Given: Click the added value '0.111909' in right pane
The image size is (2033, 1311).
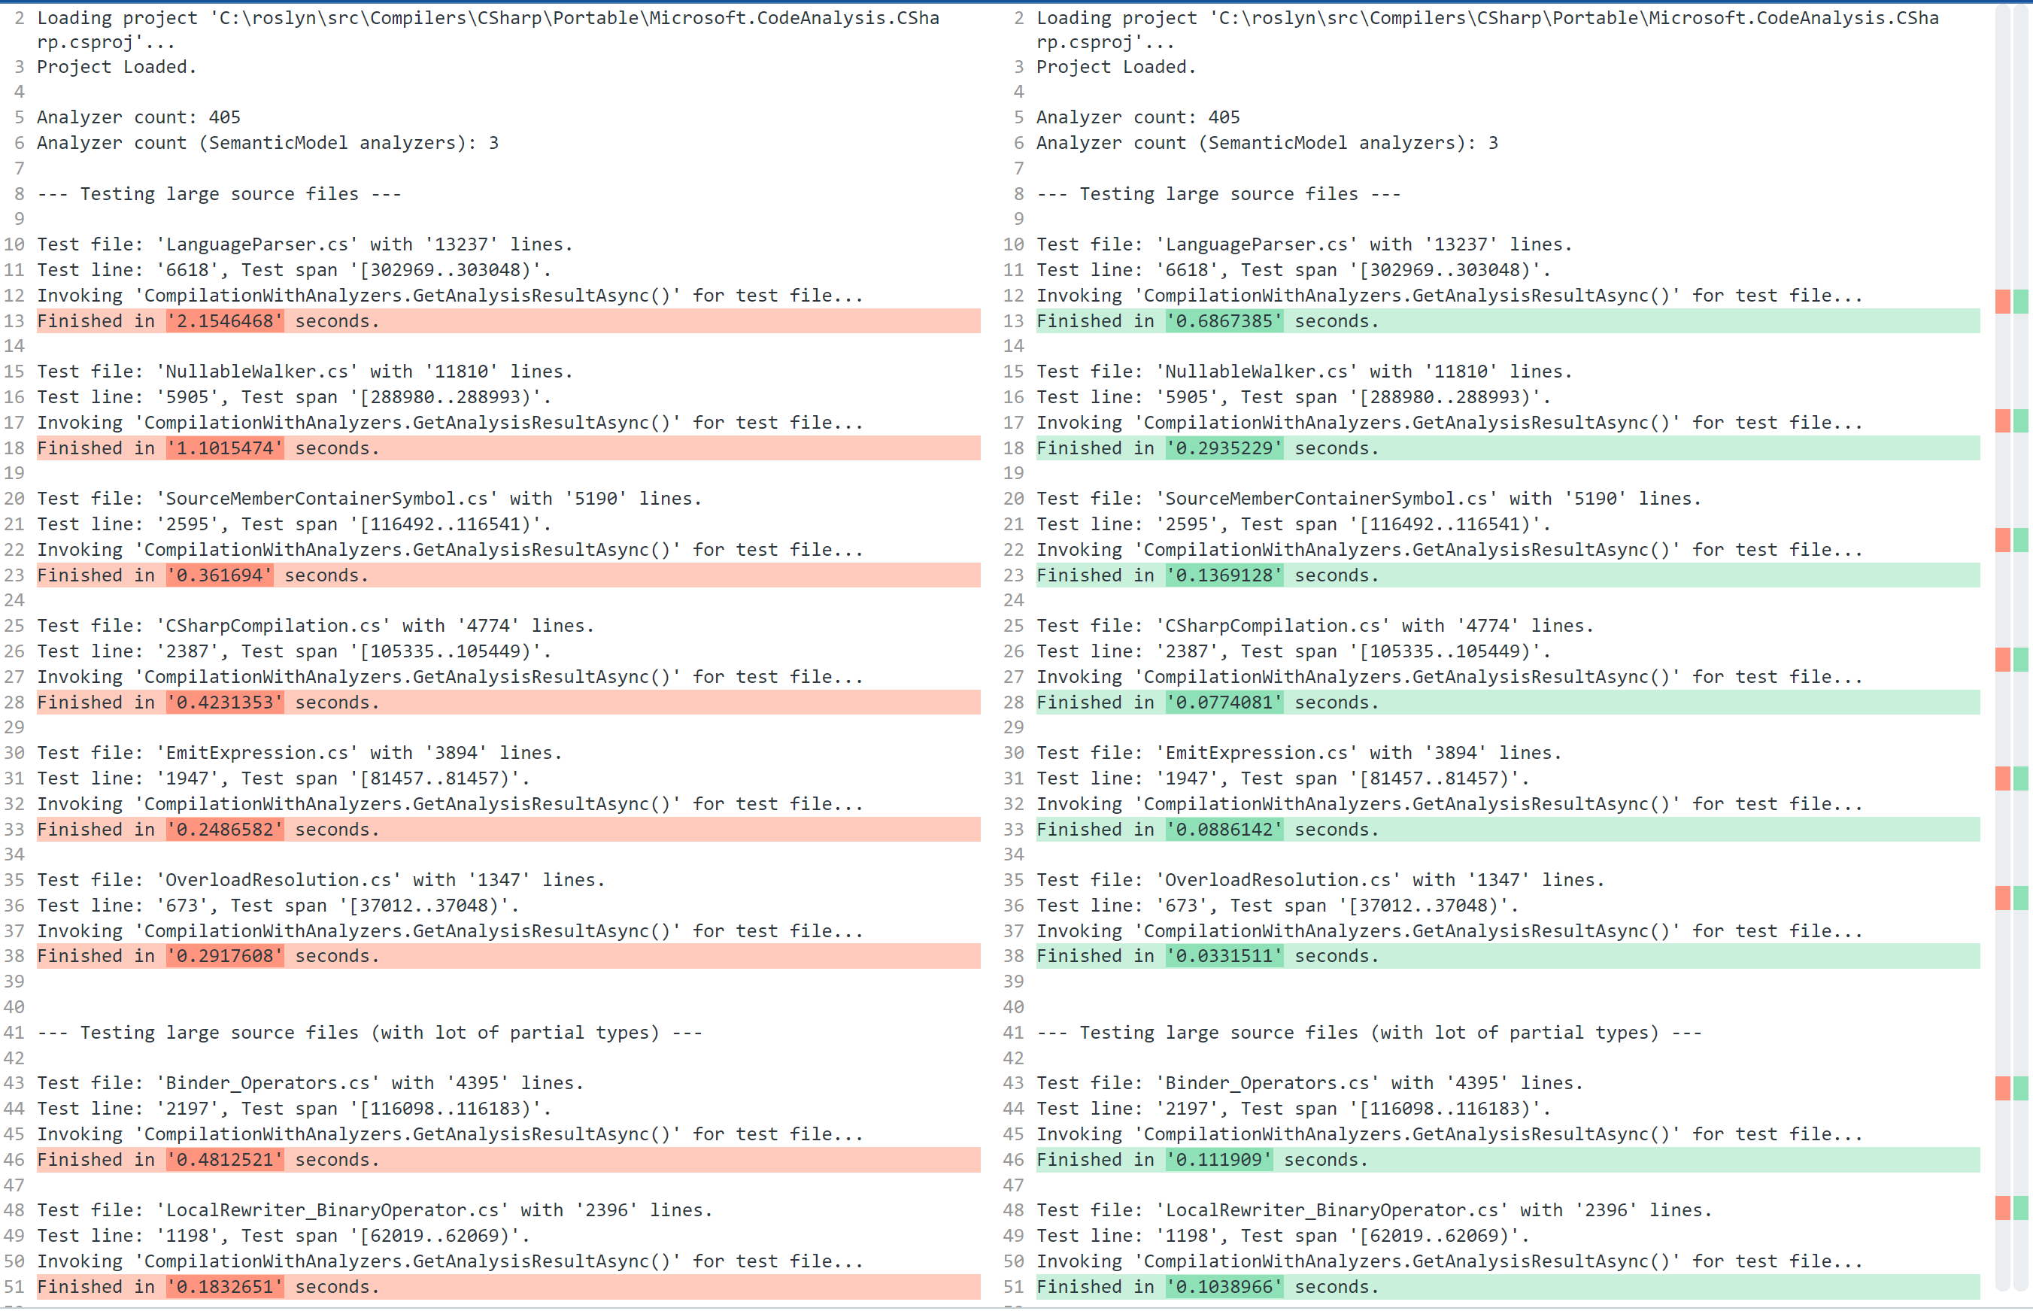Looking at the screenshot, I should pyautogui.click(x=1219, y=1161).
